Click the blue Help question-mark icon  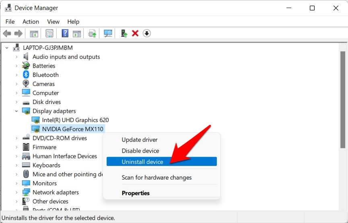click(65, 33)
